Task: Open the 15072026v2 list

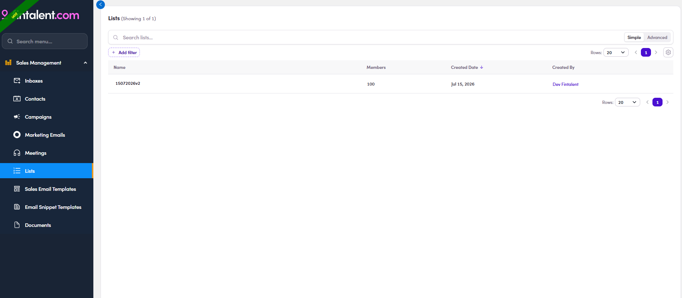Action: (x=128, y=83)
